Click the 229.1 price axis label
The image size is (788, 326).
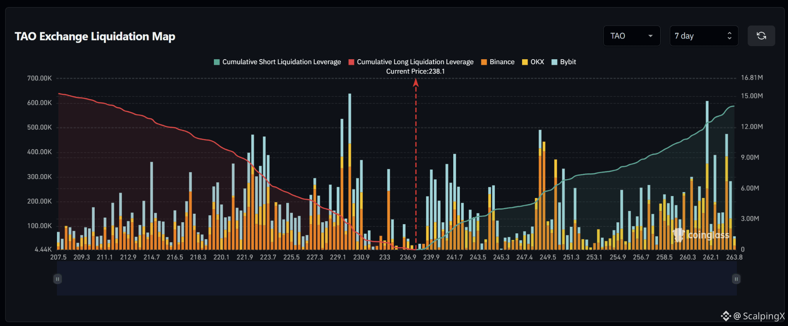(338, 257)
